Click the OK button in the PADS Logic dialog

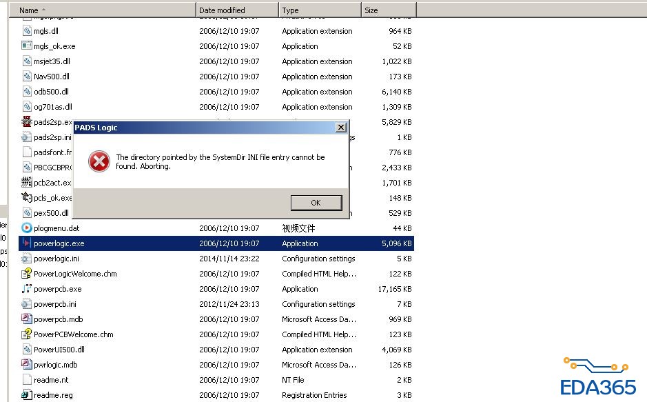316,203
